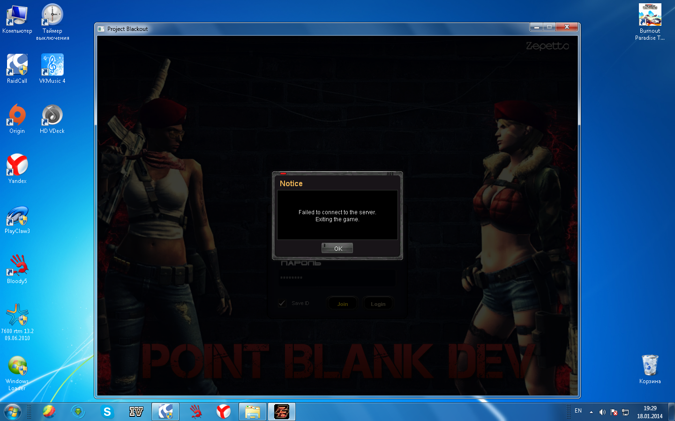
Task: Click the dimmed Login button
Action: [x=378, y=304]
